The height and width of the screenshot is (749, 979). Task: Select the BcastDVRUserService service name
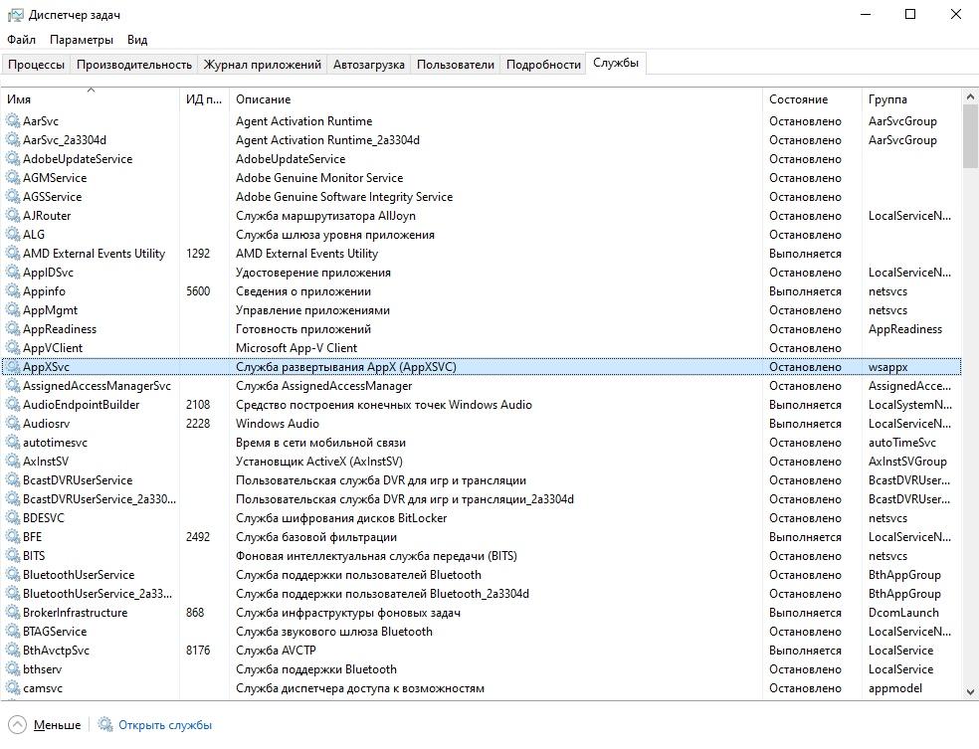click(78, 480)
